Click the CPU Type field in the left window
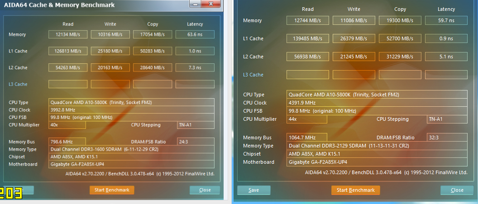478x204 pixels. [x=131, y=102]
